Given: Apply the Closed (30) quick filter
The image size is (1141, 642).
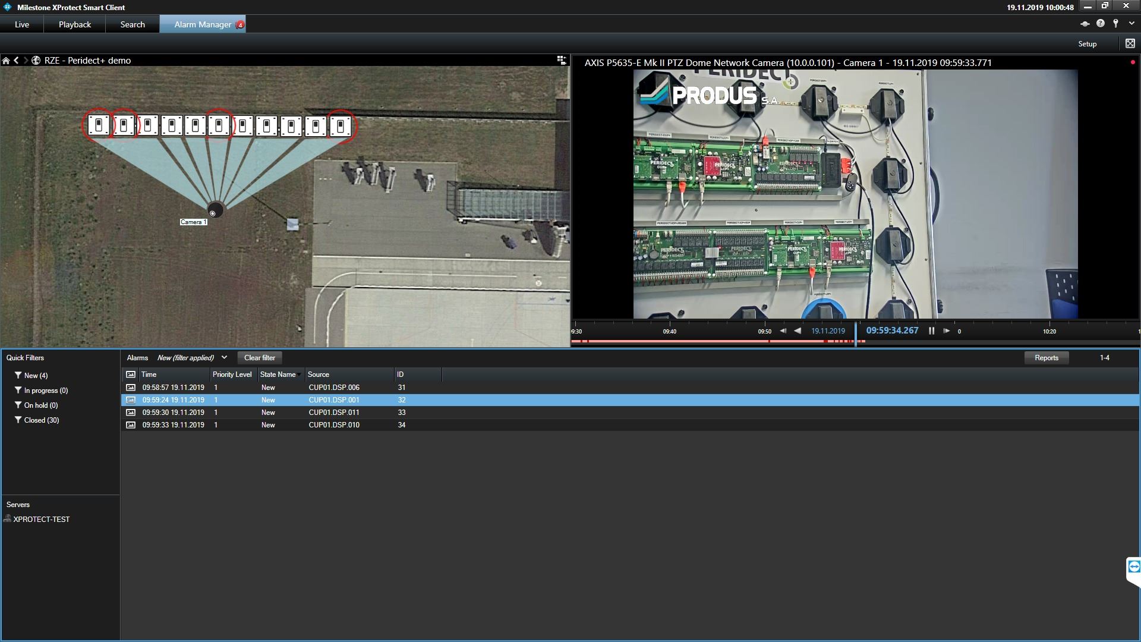Looking at the screenshot, I should pos(37,420).
